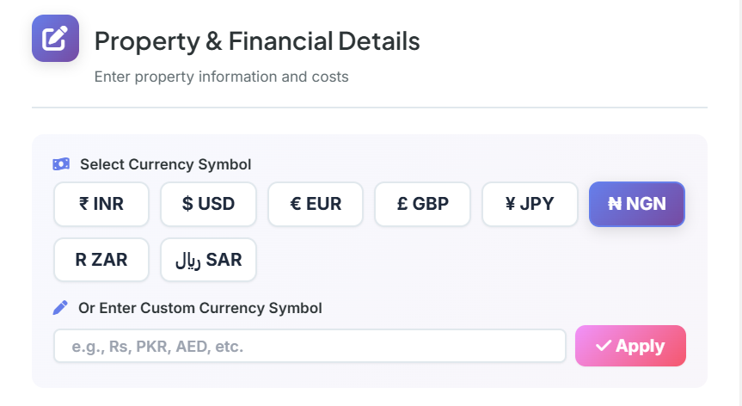
Task: Click the horizontal divider line under the subtitle
Action: [370, 108]
